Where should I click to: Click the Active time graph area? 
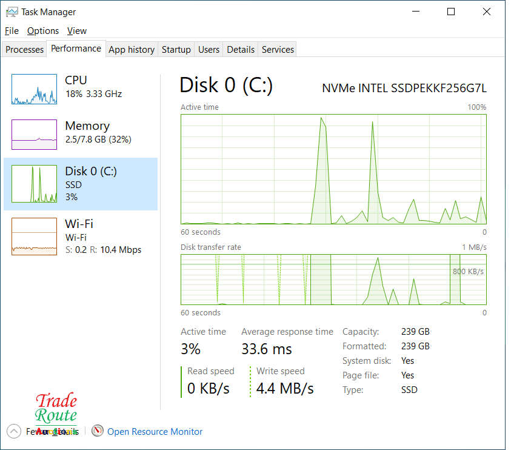tap(333, 169)
